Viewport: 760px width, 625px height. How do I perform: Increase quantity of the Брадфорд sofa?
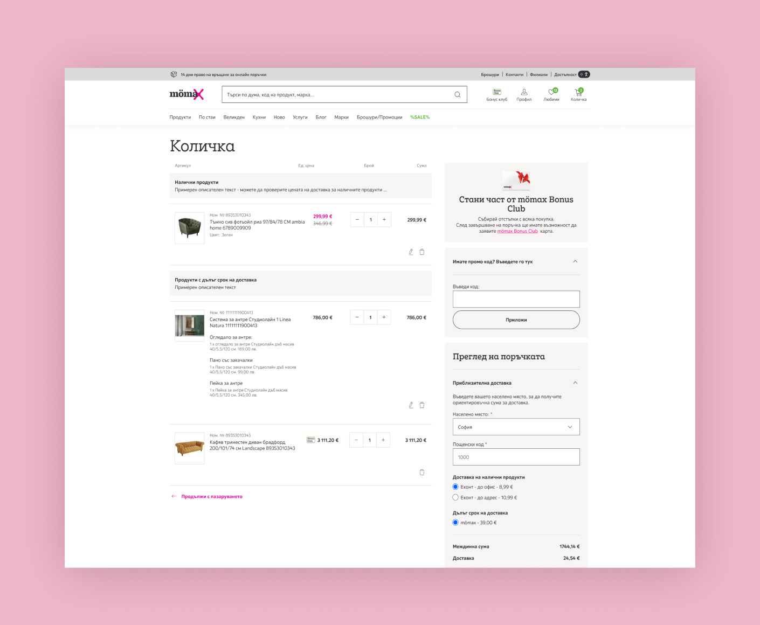pyautogui.click(x=383, y=440)
